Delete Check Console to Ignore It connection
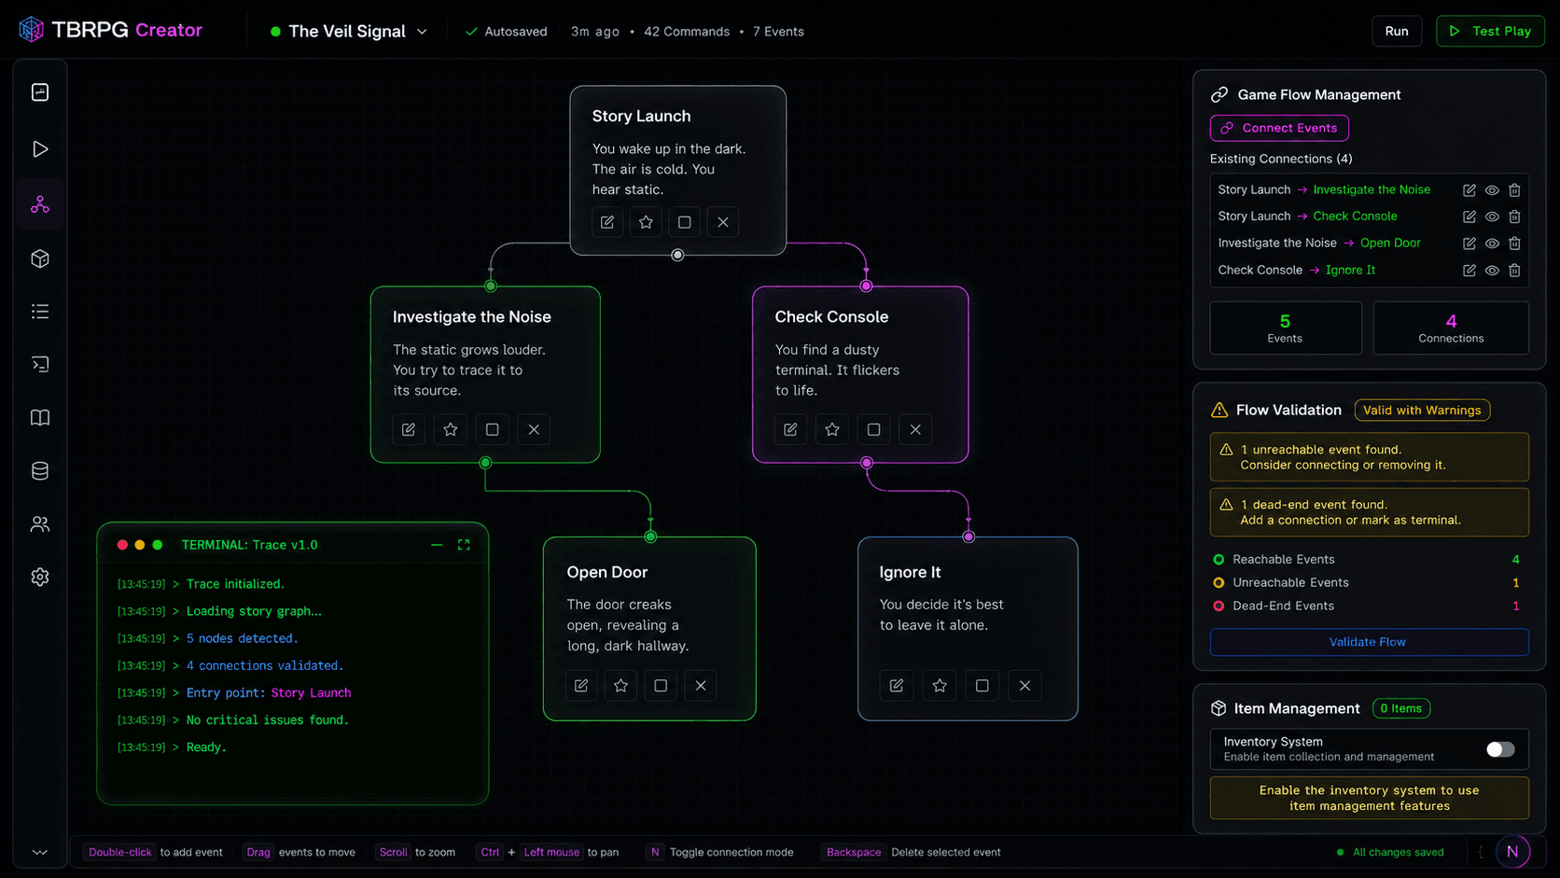Image resolution: width=1560 pixels, height=878 pixels. (x=1514, y=271)
